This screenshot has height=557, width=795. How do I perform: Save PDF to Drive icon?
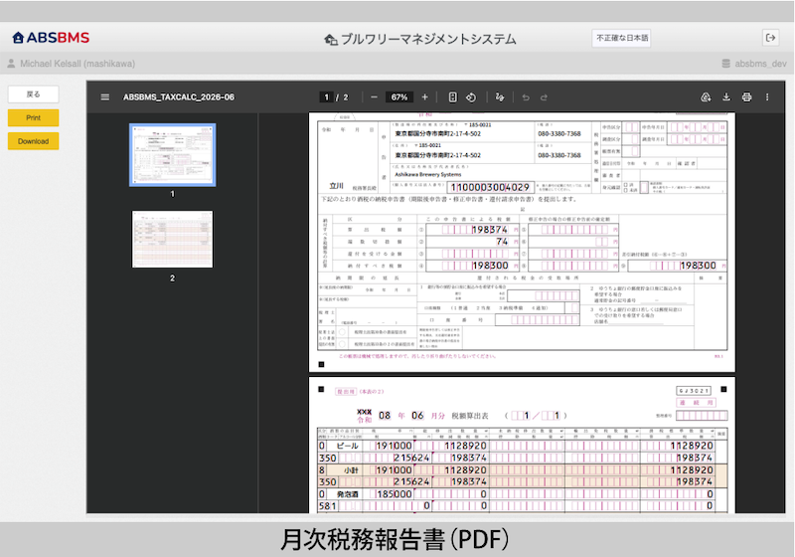(706, 96)
